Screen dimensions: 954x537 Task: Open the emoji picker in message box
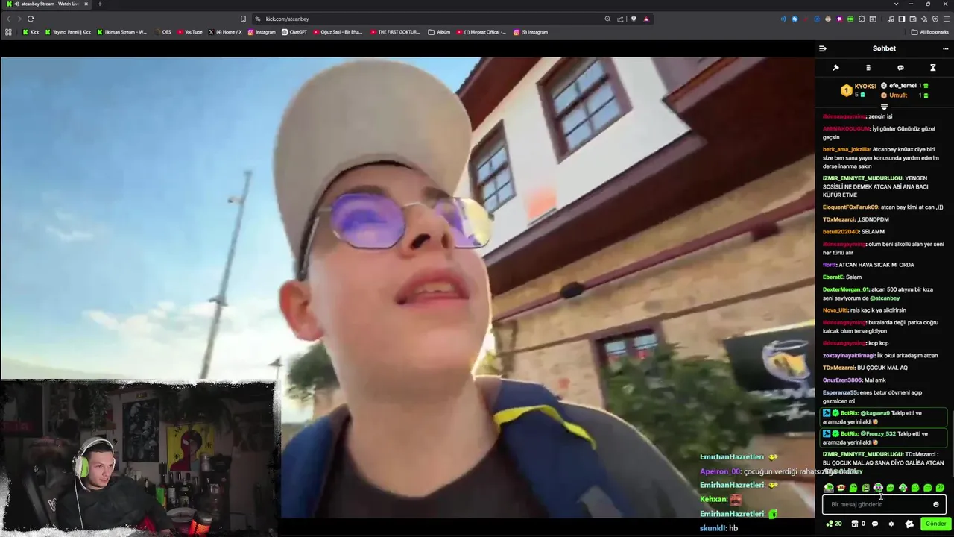point(936,504)
